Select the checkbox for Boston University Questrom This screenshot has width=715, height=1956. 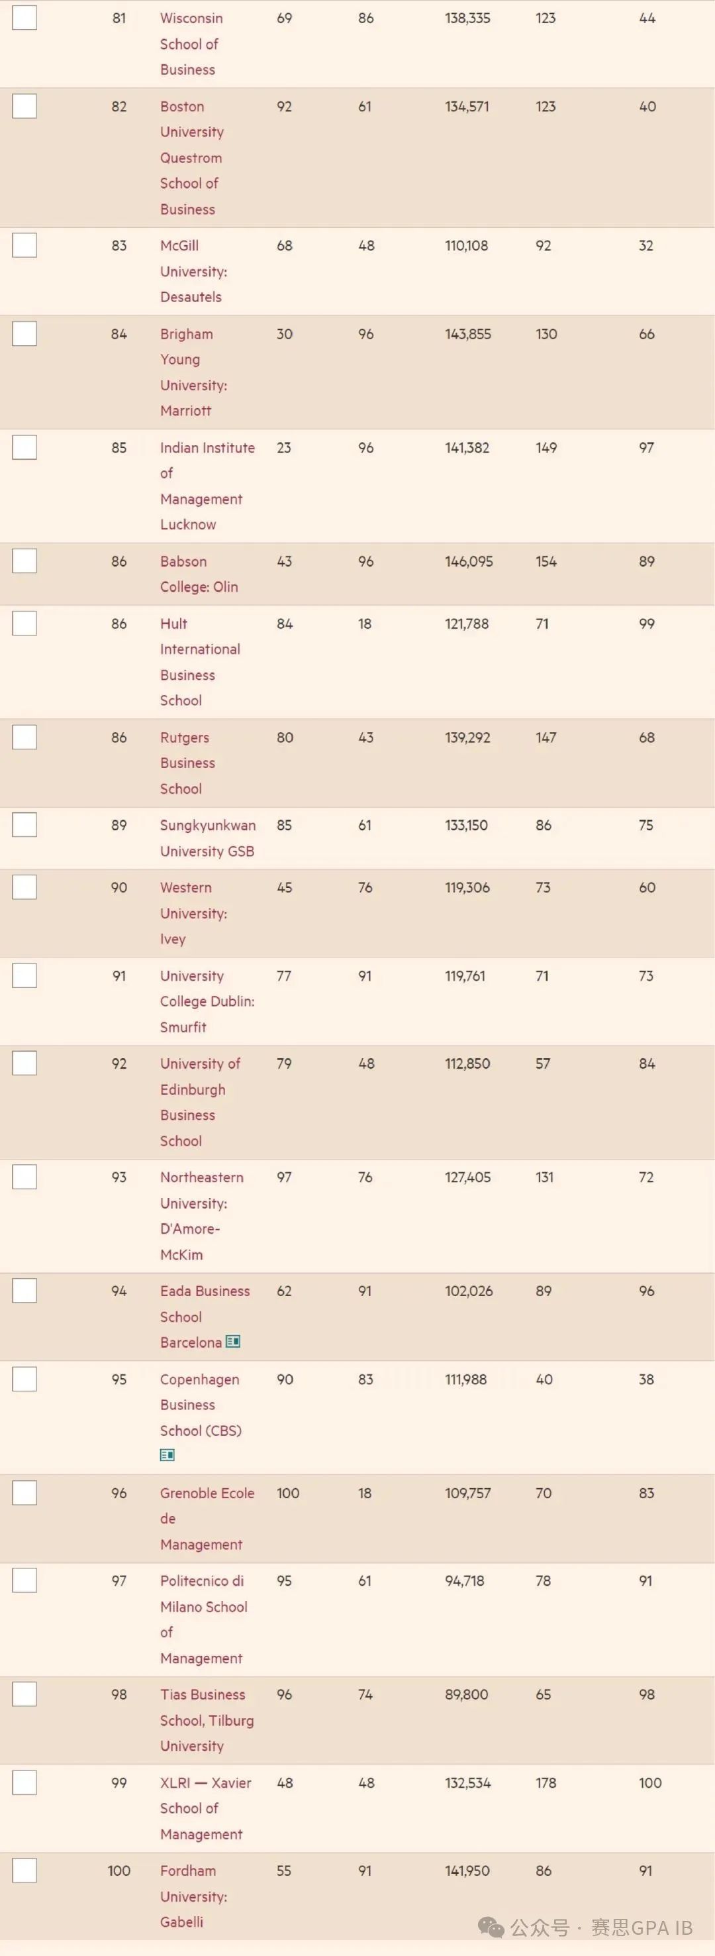coord(24,106)
